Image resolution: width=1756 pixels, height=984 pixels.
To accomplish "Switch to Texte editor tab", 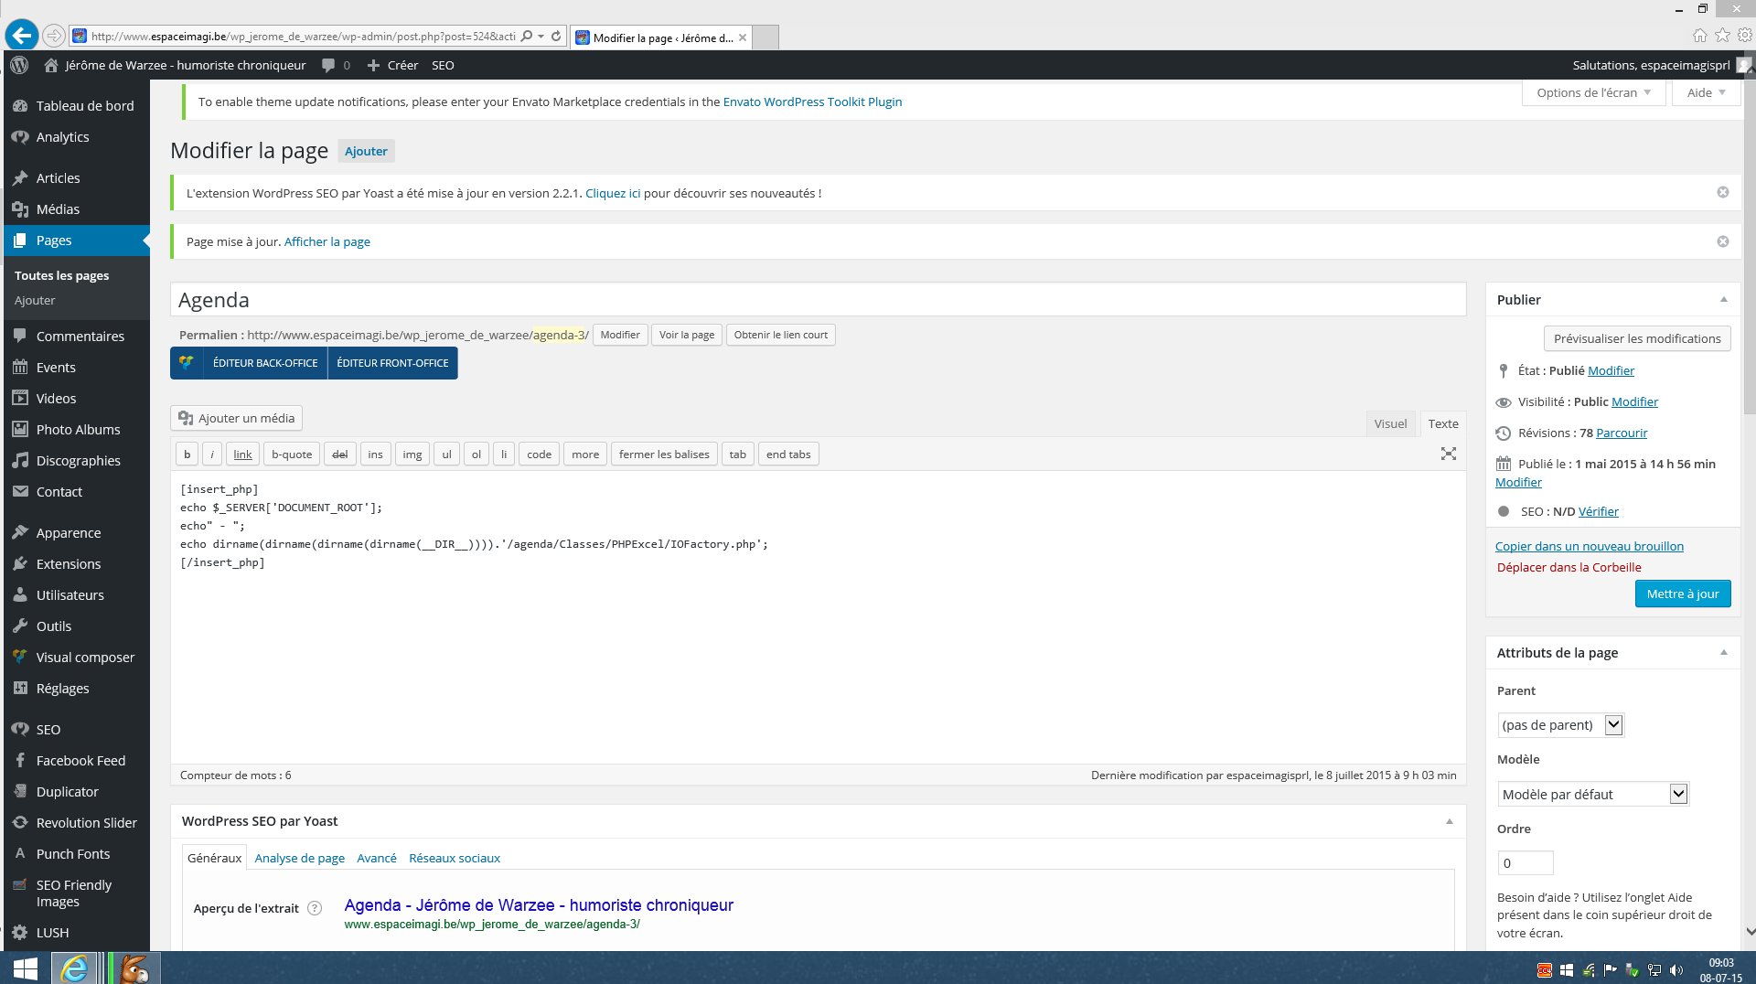I will 1443,423.
